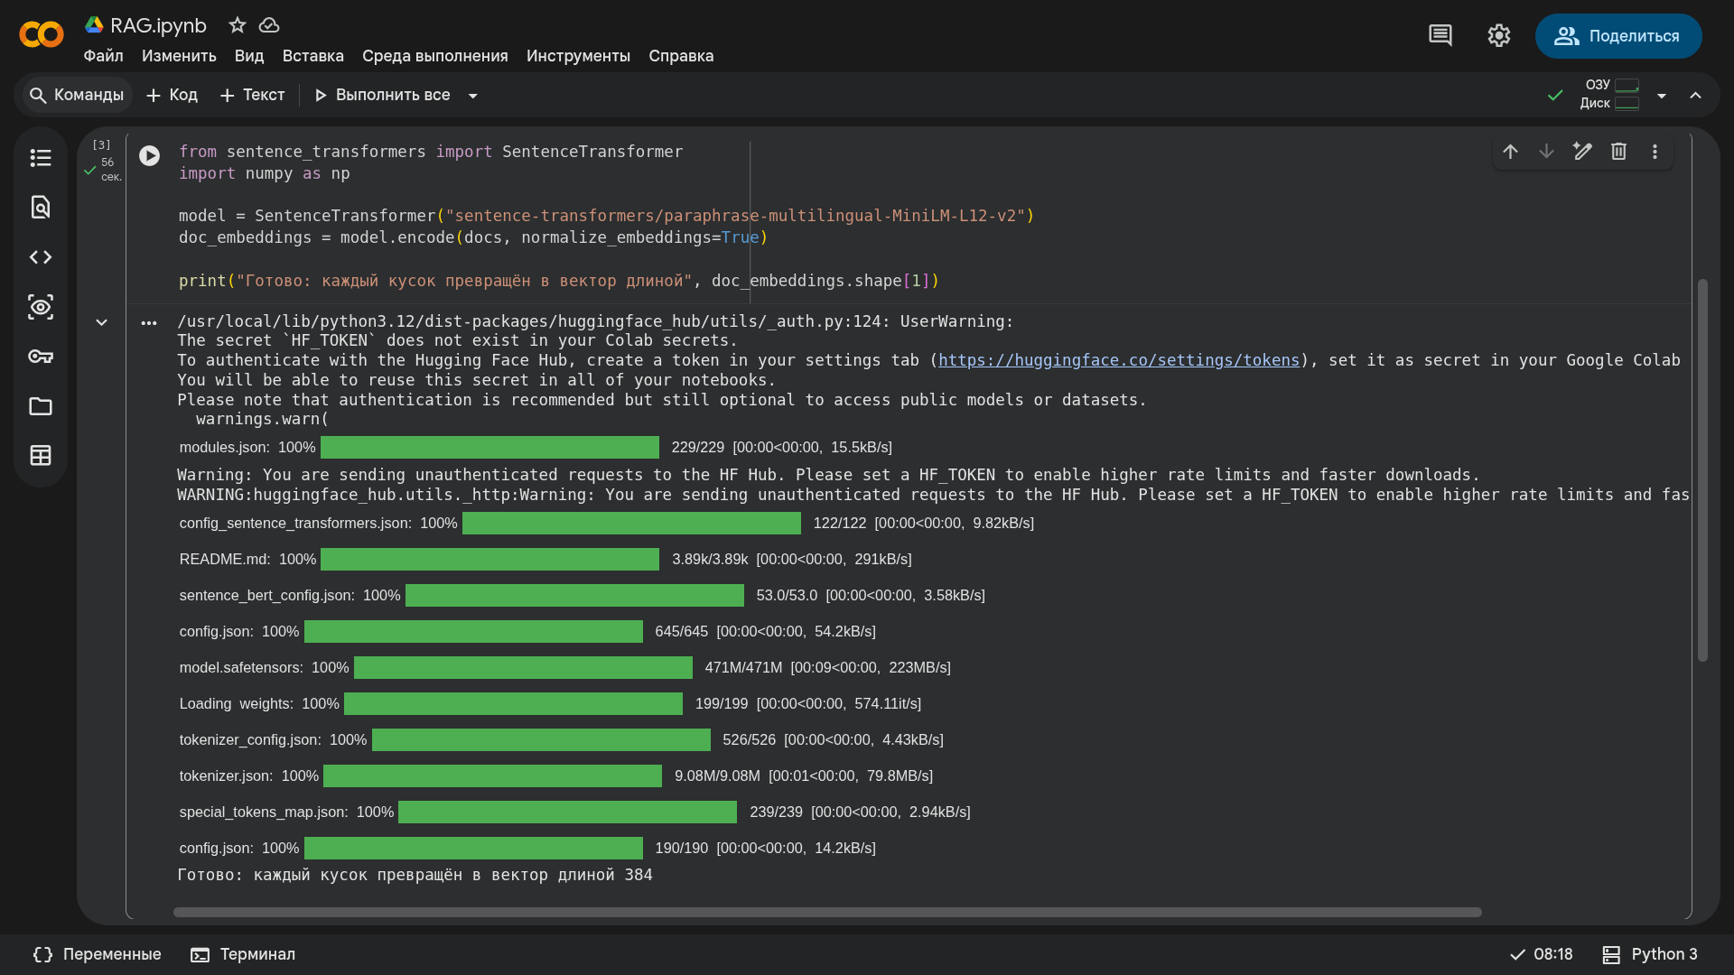The height and width of the screenshot is (975, 1734).
Task: Open the huggingface.co settings tokens link
Action: pyautogui.click(x=1119, y=360)
